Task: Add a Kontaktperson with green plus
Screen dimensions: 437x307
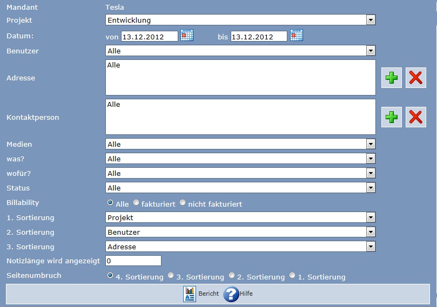Action: 392,117
